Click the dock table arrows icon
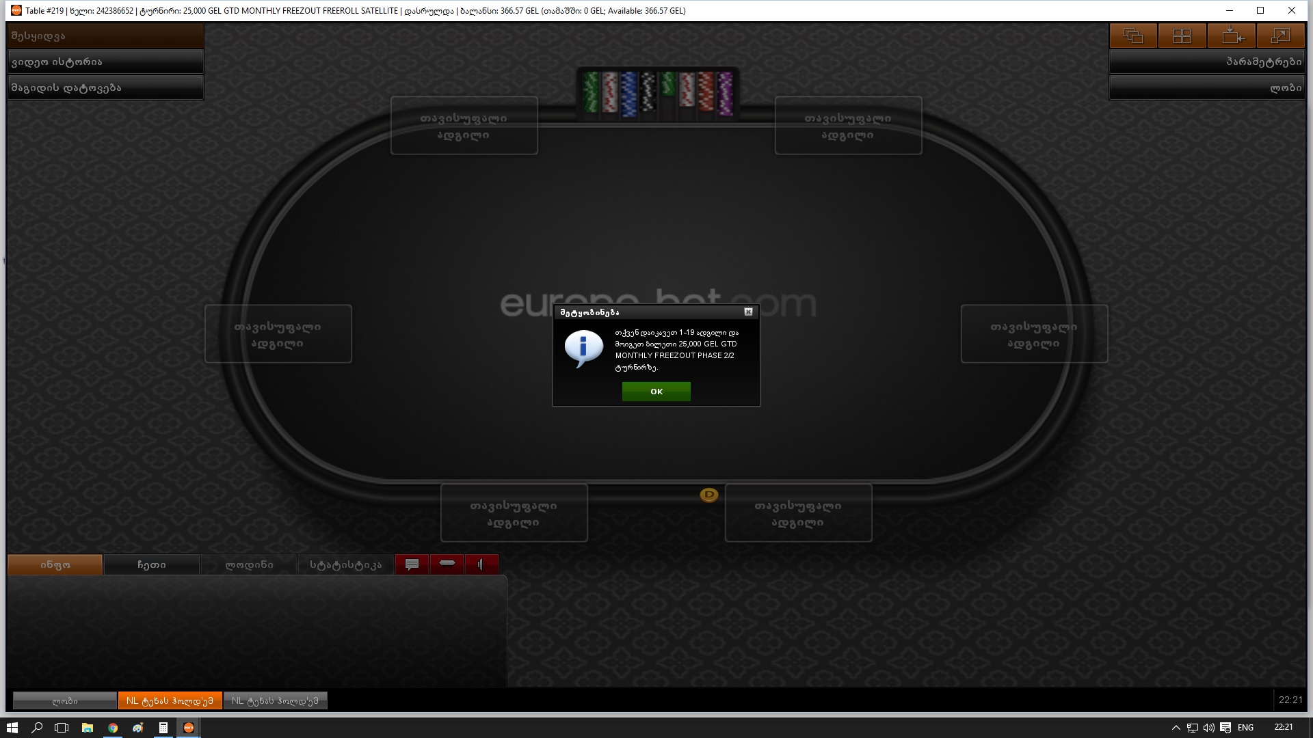 pyautogui.click(x=1232, y=36)
